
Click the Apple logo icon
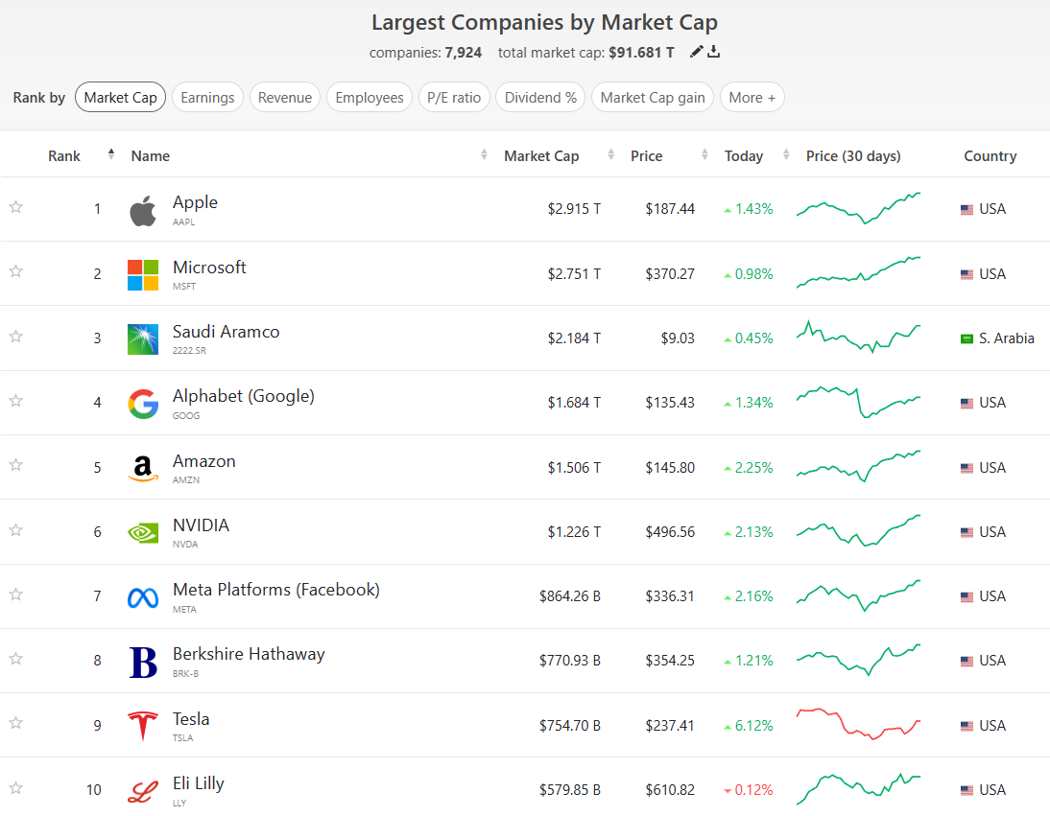[143, 210]
